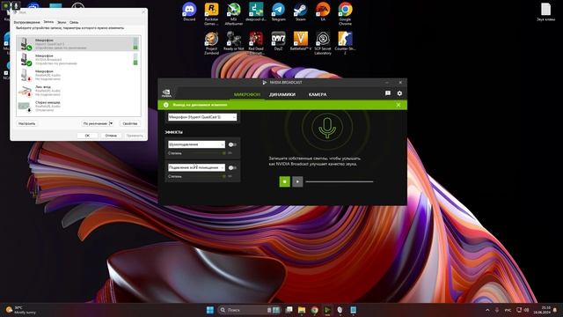Click Настроить button in Sound dialog
The height and width of the screenshot is (317, 563).
click(x=27, y=123)
